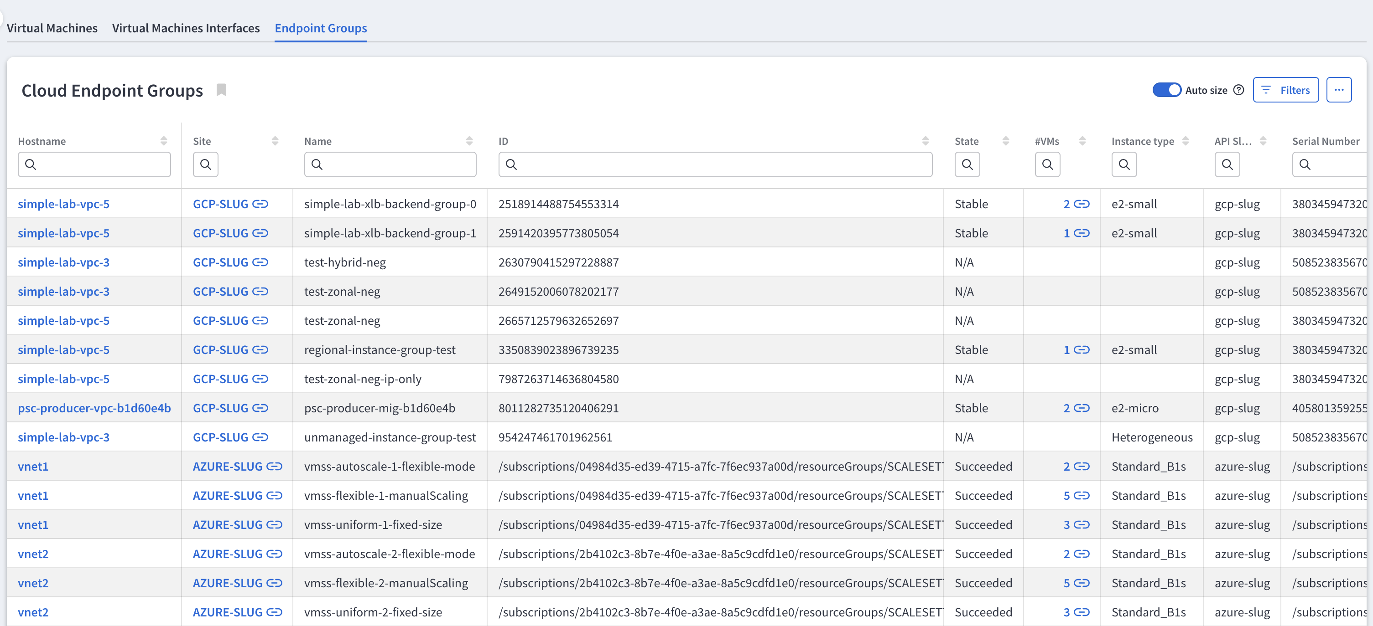Open psc-producer-vpc-b1d60e4b hostname link

[x=94, y=408]
